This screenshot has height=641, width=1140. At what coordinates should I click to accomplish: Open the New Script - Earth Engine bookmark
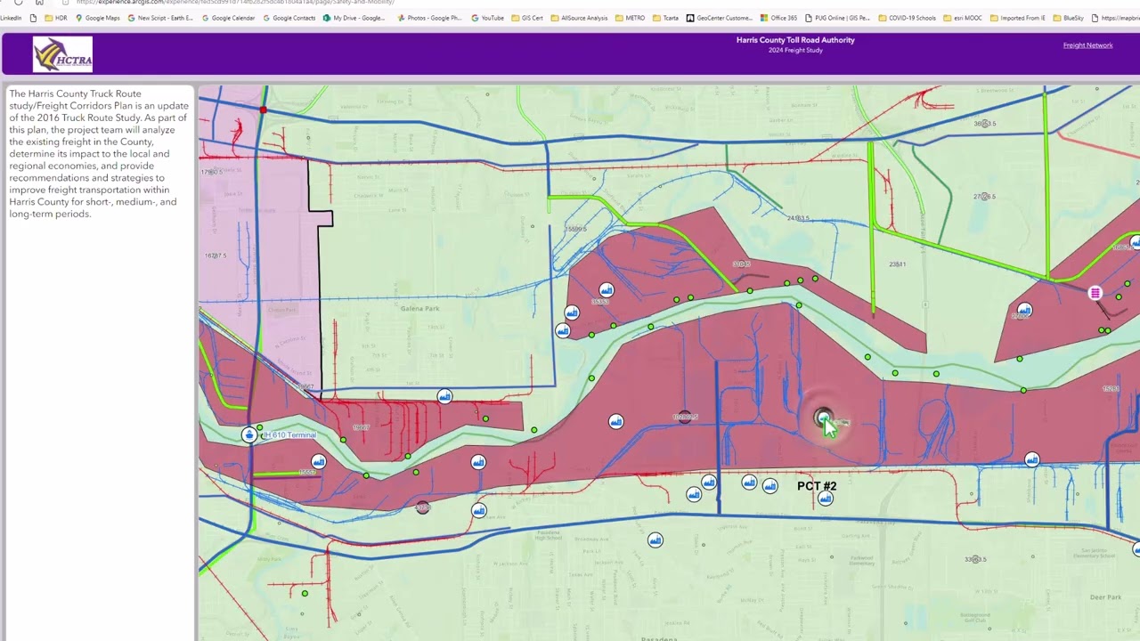pyautogui.click(x=160, y=18)
